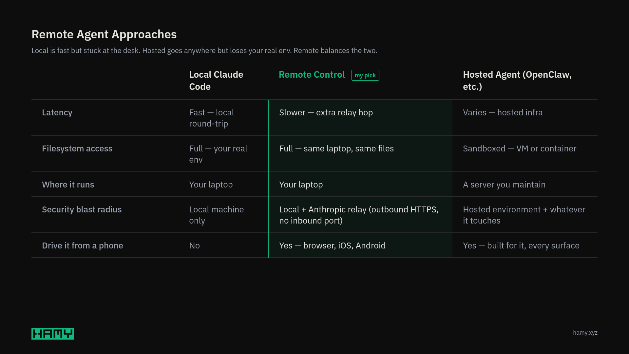
Task: Click subtitle starting "Local is fast but stuck"
Action: (x=204, y=51)
